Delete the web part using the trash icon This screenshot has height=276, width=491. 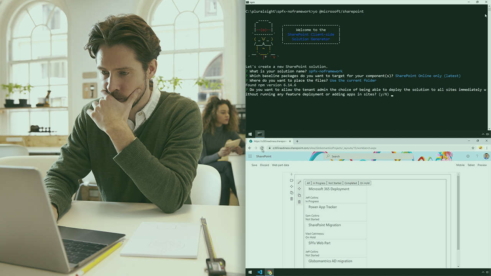[300, 202]
